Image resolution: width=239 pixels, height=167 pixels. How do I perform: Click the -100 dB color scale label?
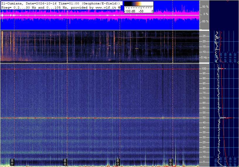[130, 11]
